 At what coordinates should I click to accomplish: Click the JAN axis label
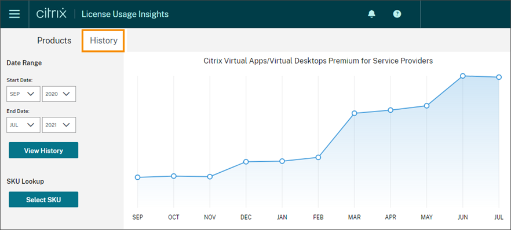282,217
